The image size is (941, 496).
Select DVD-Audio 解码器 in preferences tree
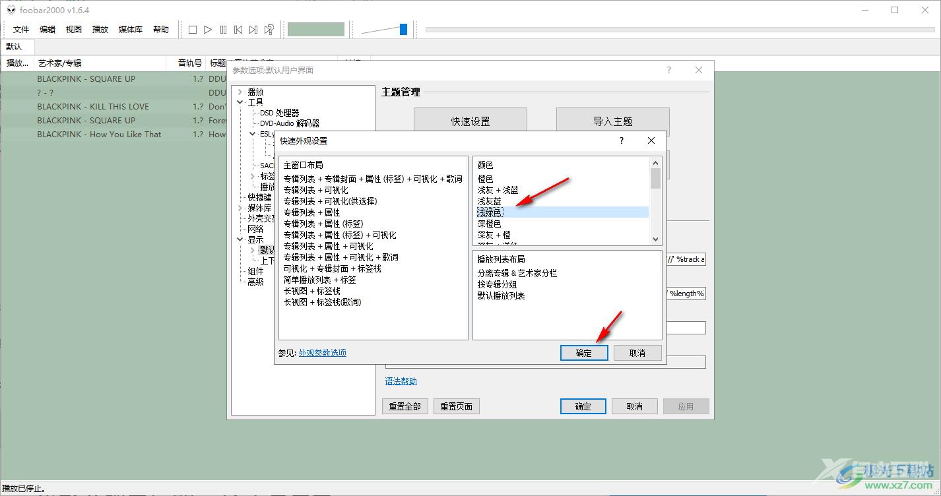click(x=290, y=123)
